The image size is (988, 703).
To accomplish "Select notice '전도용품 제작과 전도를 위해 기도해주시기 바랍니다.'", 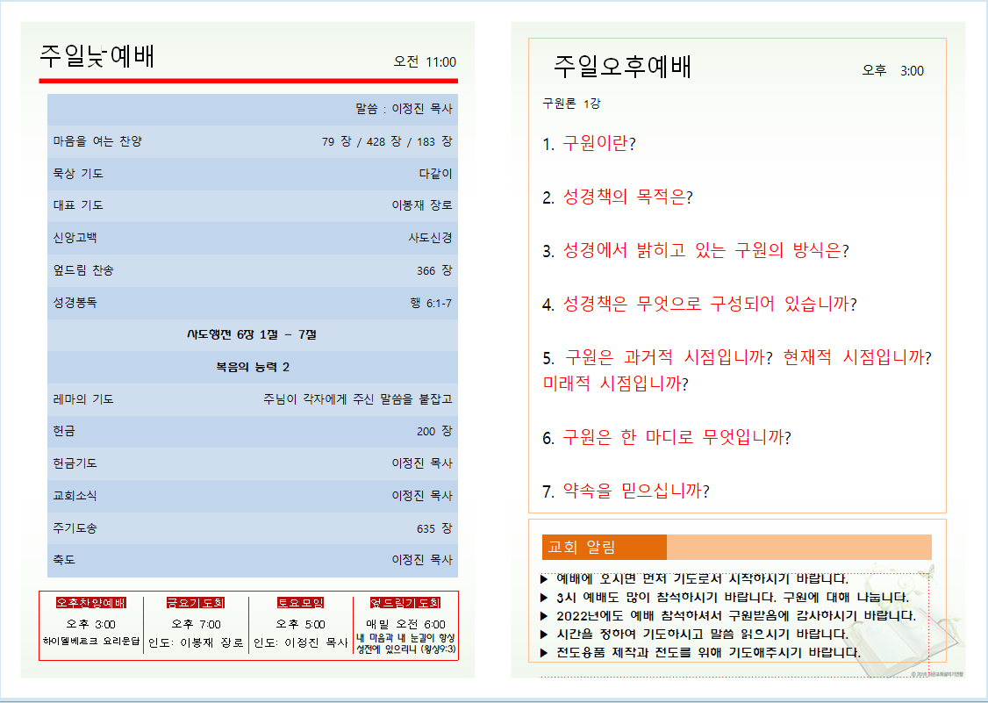I will coord(708,653).
